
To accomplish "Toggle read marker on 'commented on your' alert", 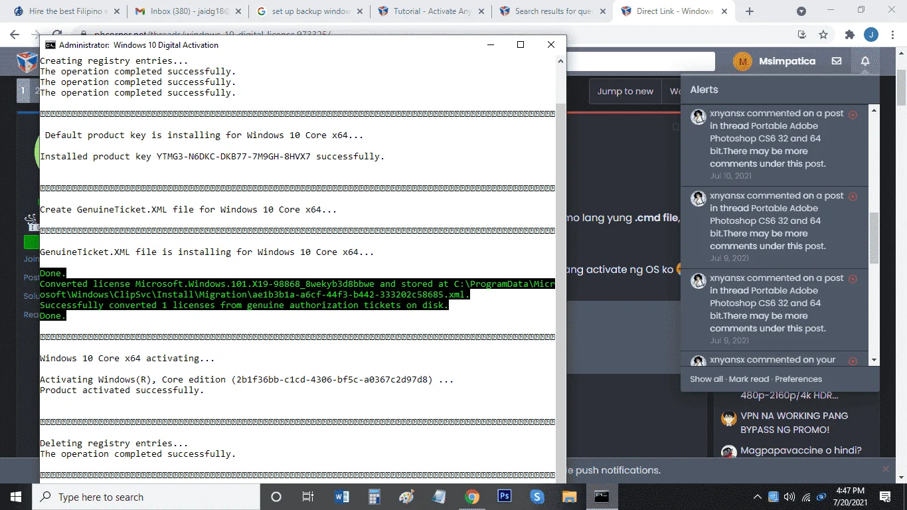I will point(853,361).
